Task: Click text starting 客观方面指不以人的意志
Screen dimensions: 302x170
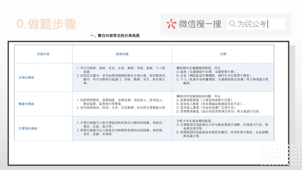Action: click(x=120, y=132)
